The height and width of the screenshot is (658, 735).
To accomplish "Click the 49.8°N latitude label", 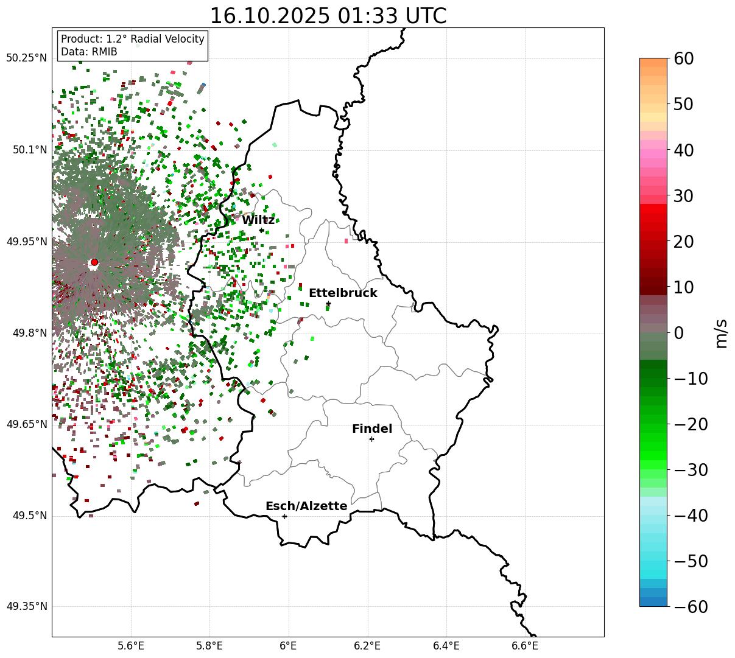I will (x=29, y=333).
